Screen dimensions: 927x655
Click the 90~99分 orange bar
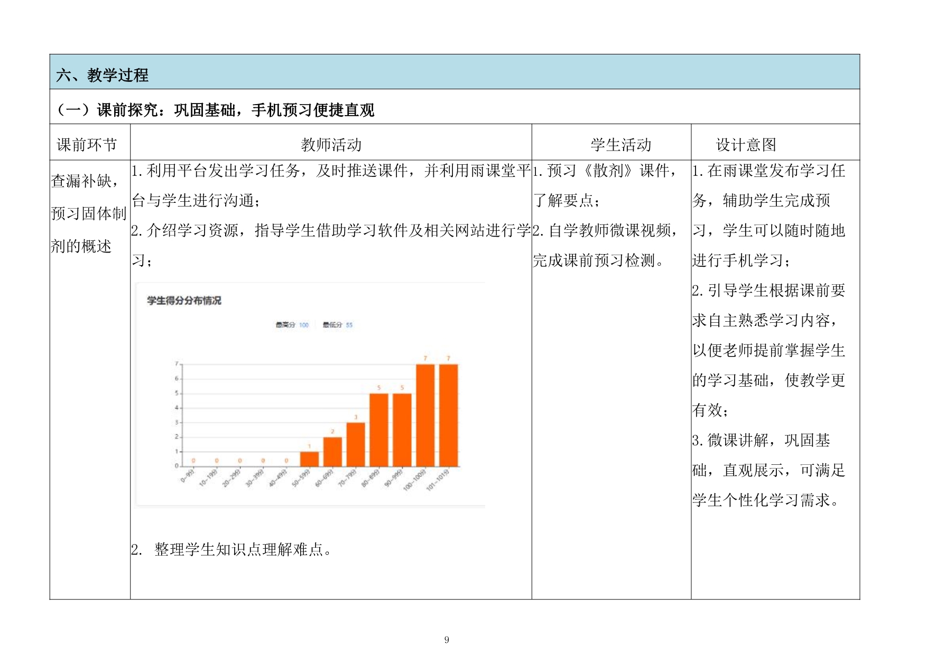[402, 429]
